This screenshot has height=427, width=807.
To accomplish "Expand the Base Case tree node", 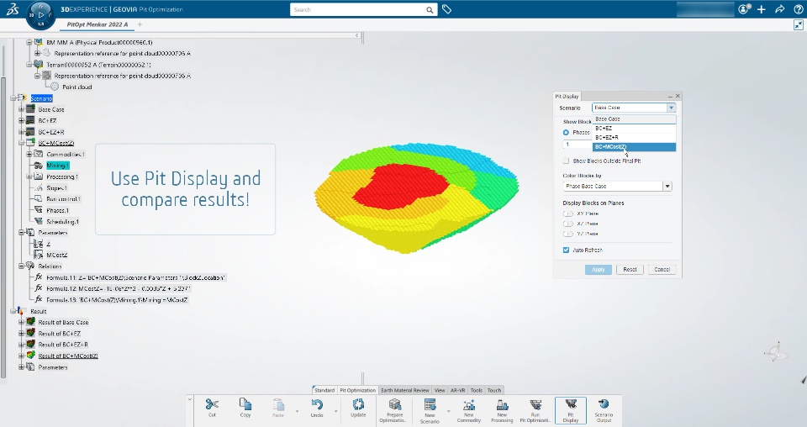I will (x=21, y=109).
